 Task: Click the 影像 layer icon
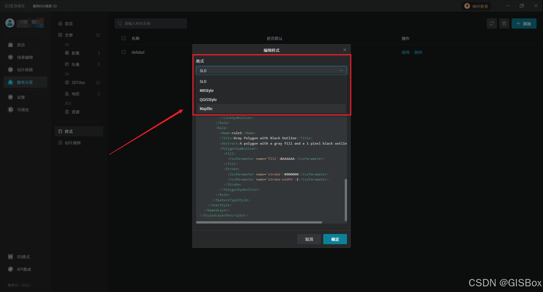67,53
